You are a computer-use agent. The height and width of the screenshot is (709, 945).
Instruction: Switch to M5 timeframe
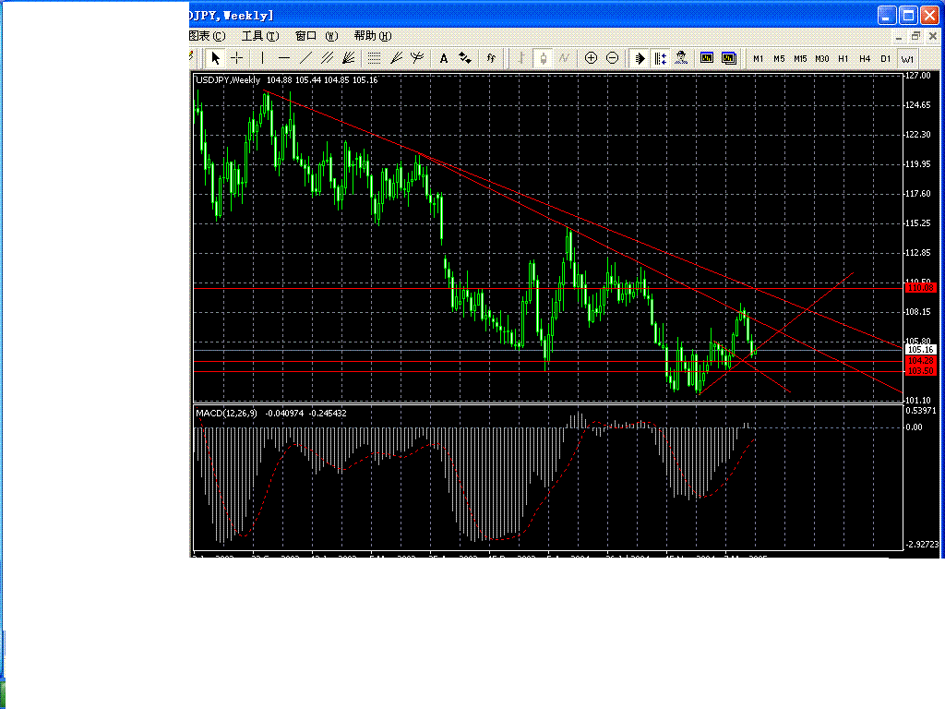[x=779, y=59]
